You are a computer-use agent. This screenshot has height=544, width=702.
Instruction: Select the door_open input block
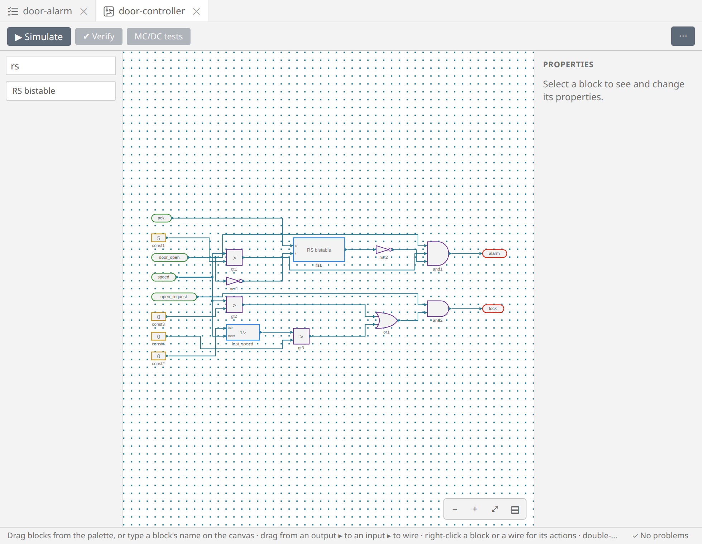click(x=169, y=257)
